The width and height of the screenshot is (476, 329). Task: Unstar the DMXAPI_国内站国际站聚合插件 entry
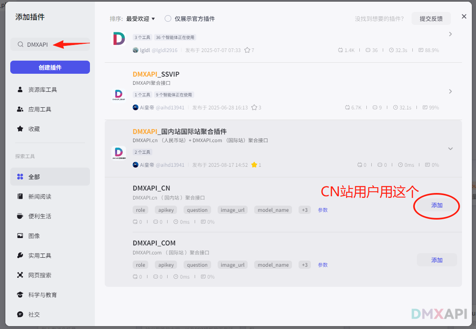point(254,165)
